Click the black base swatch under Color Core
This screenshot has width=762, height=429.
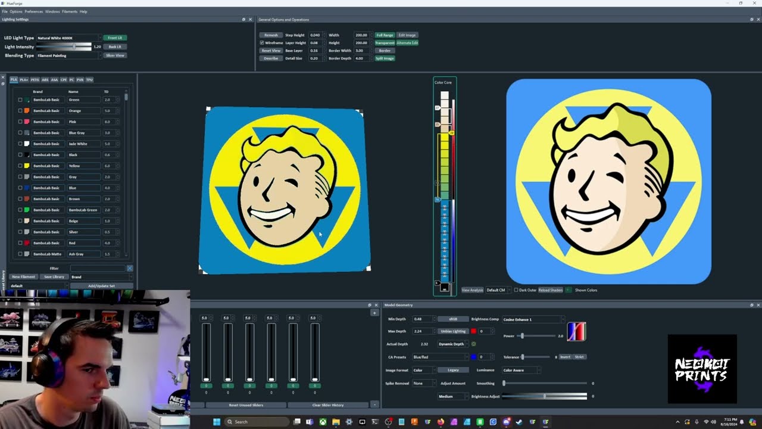tap(444, 288)
